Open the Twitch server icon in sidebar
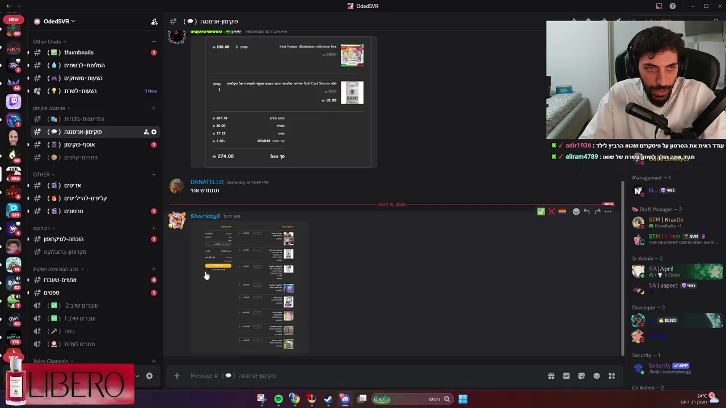The width and height of the screenshot is (726, 408). click(x=14, y=102)
